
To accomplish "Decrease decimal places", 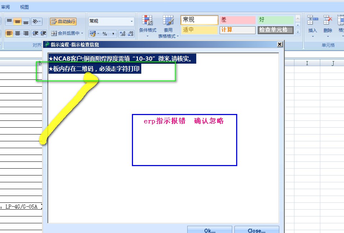I will (x=130, y=33).
